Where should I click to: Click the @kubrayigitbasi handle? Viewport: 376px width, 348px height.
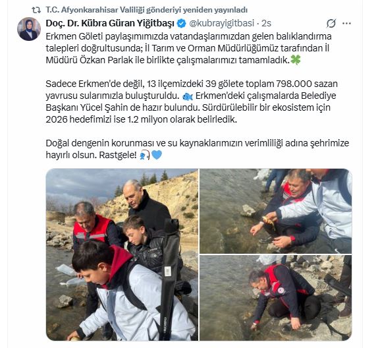tap(221, 23)
